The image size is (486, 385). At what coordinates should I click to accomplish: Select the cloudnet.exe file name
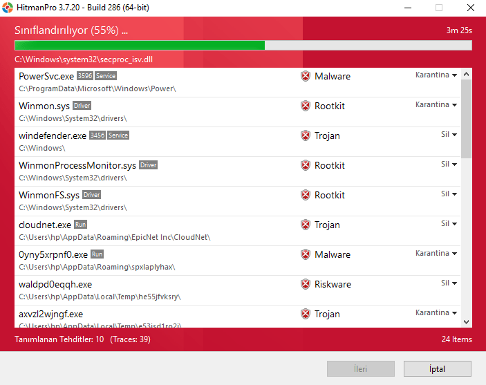point(45,225)
